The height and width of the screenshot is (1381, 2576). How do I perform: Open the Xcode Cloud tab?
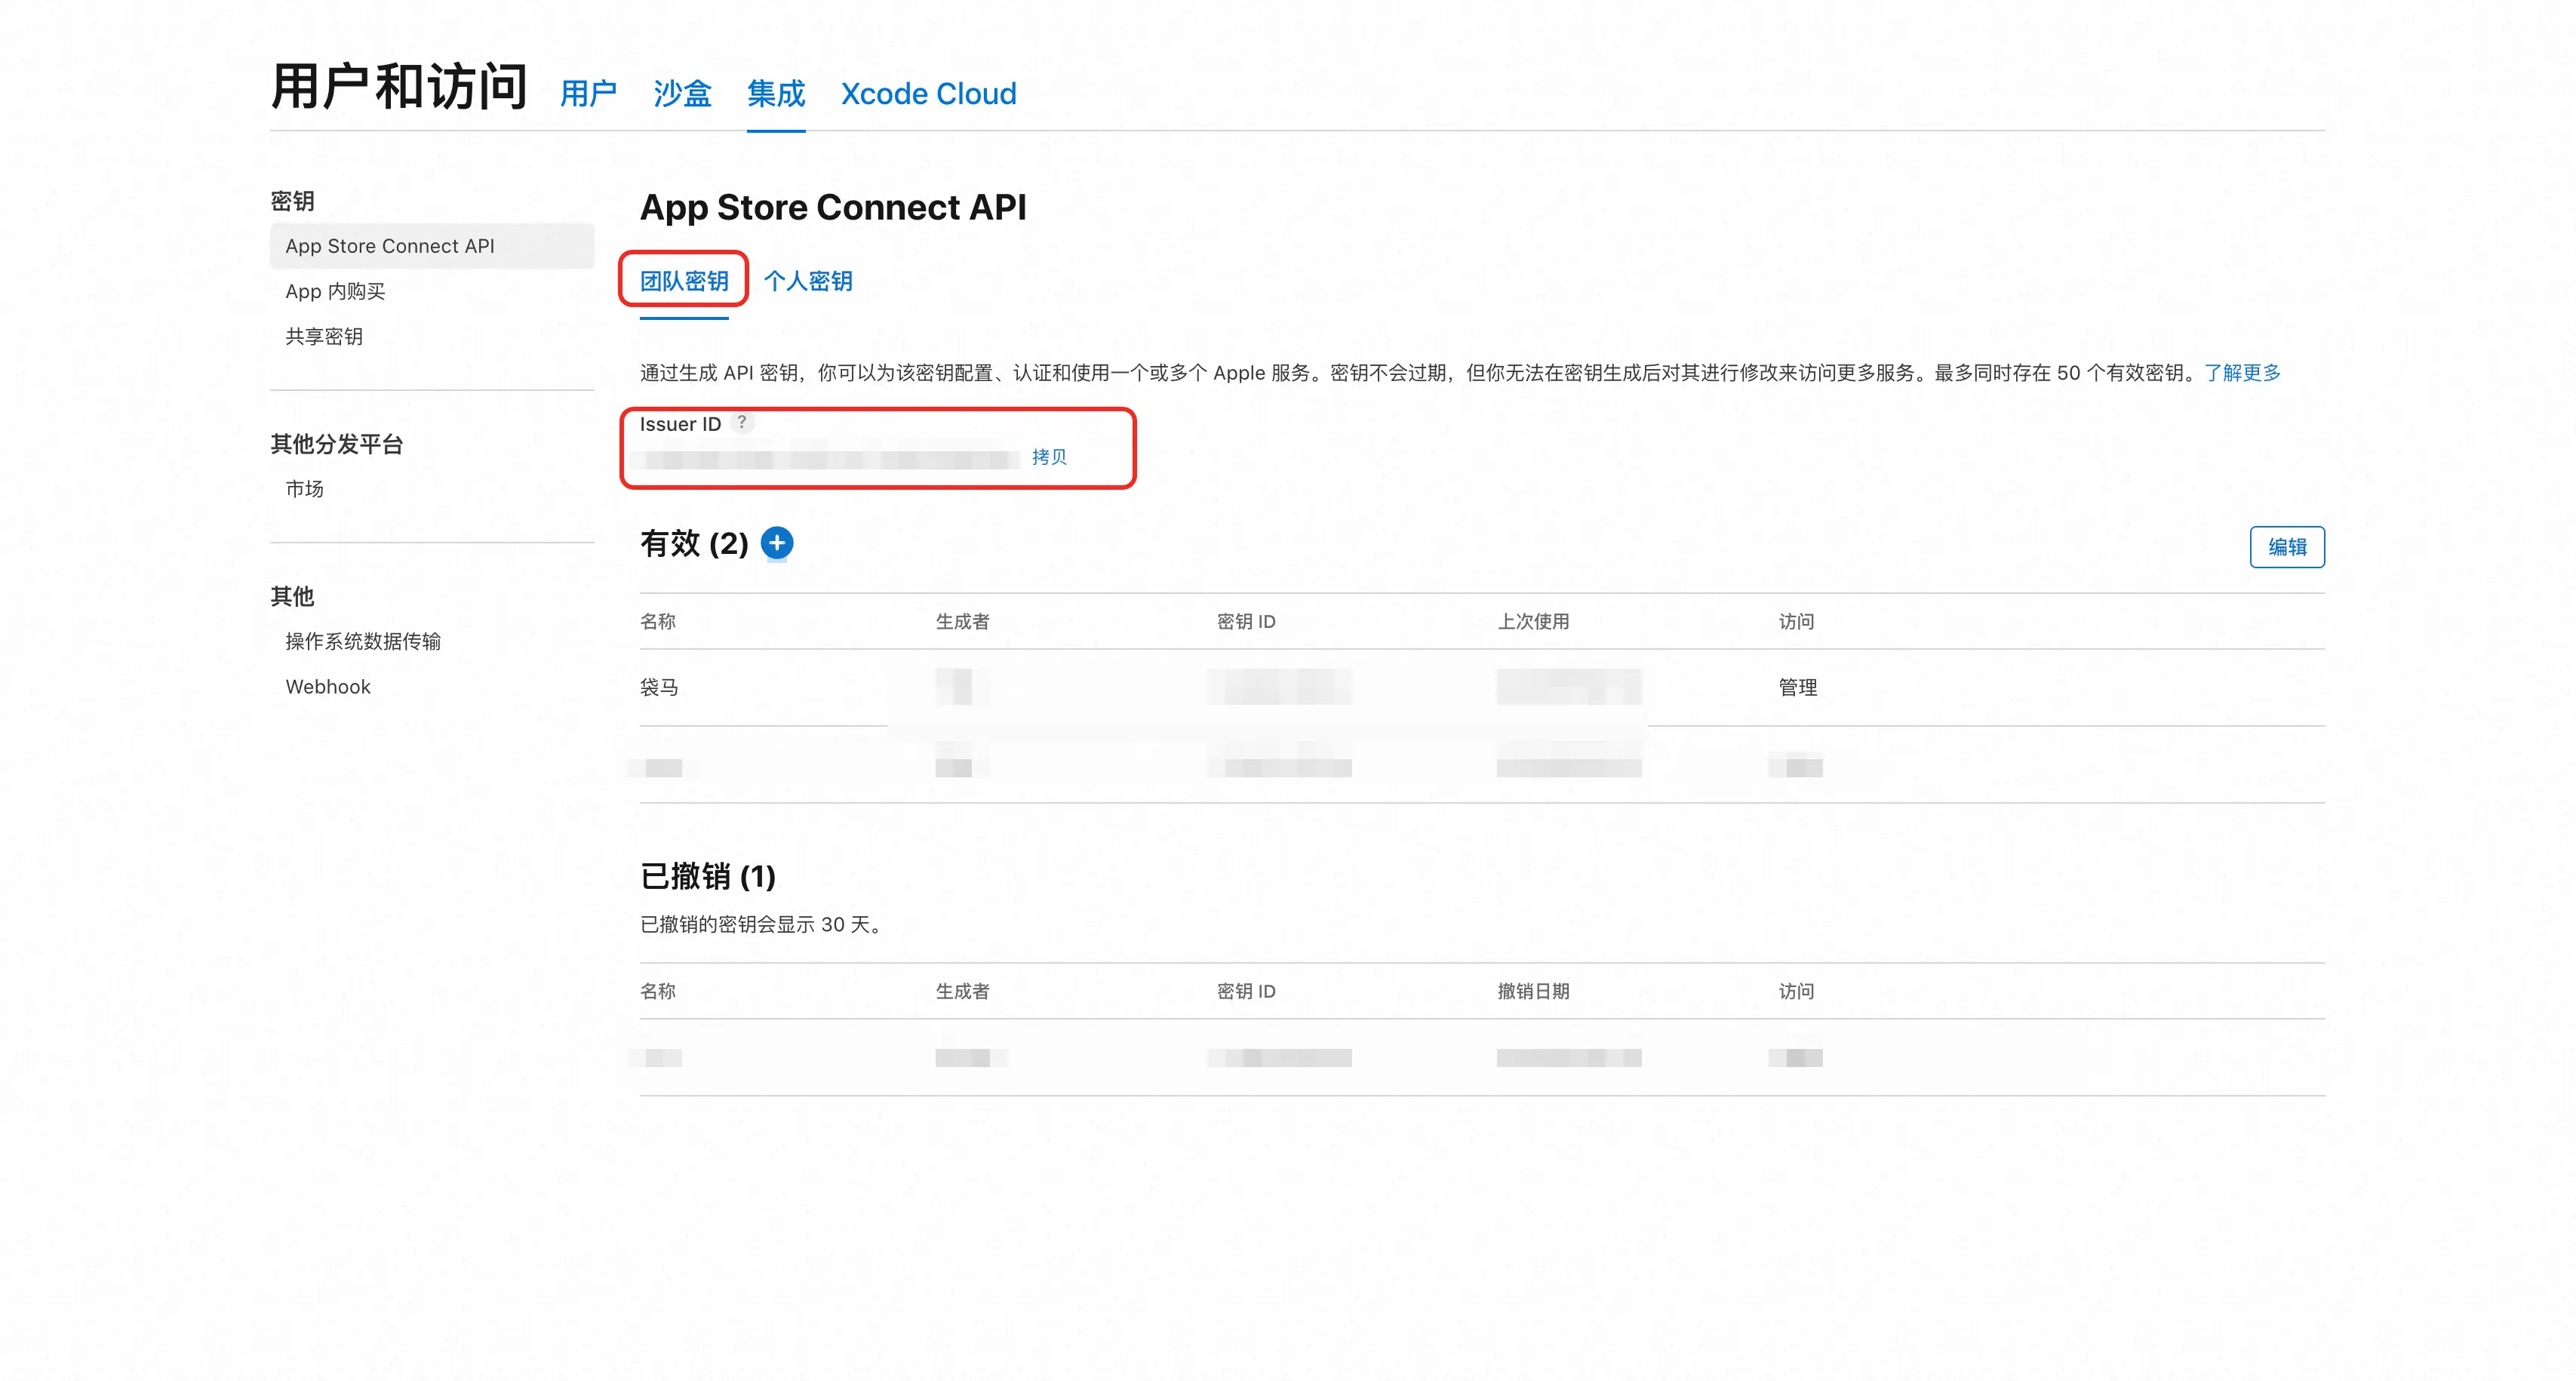click(x=928, y=94)
